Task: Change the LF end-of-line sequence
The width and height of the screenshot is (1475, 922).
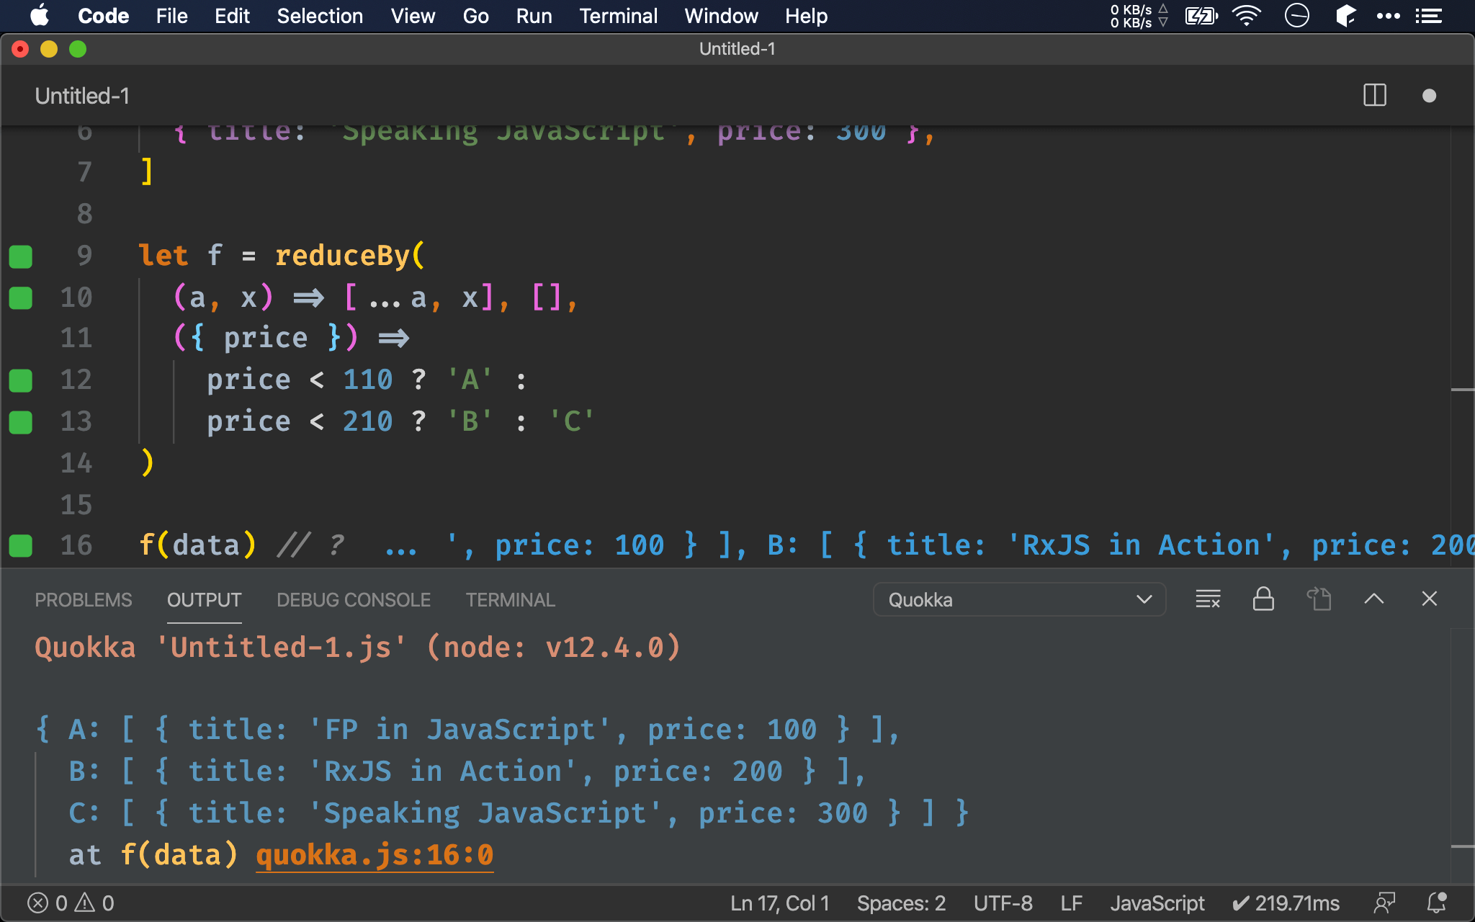Action: pos(1071,903)
